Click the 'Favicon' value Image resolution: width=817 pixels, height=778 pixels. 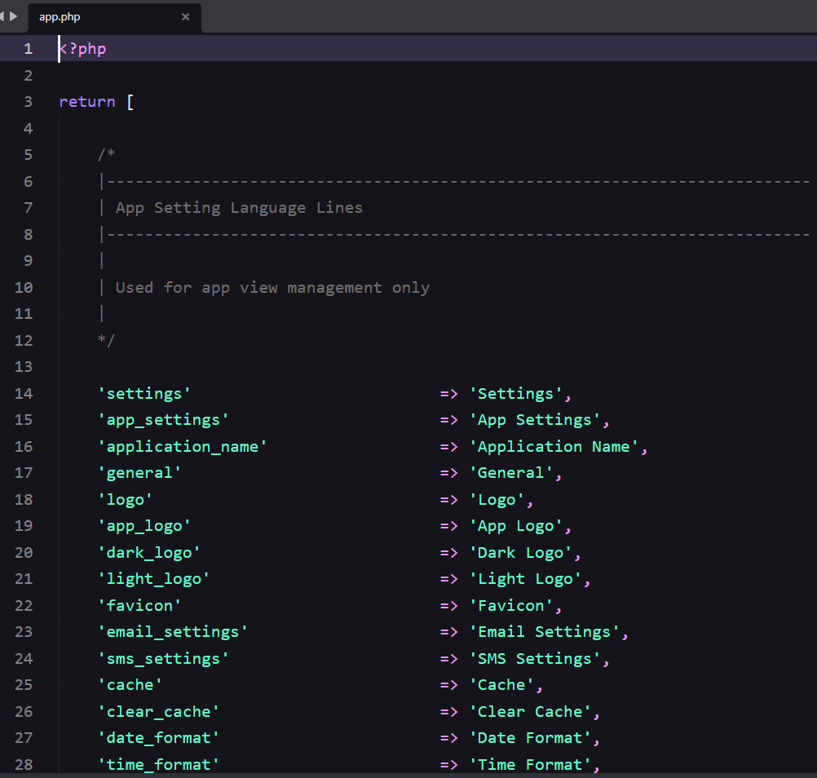pos(510,605)
